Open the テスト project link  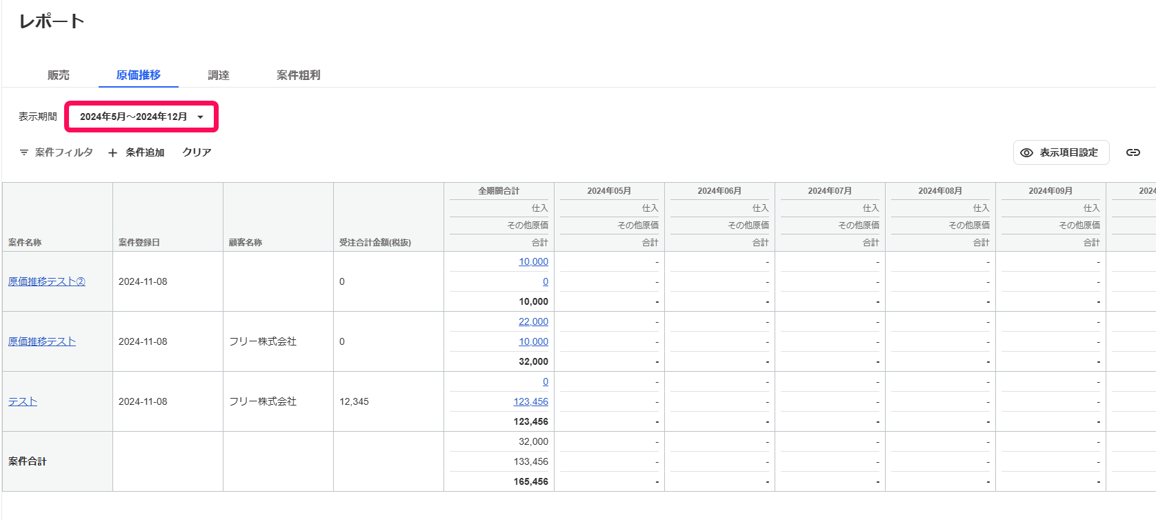pos(23,401)
